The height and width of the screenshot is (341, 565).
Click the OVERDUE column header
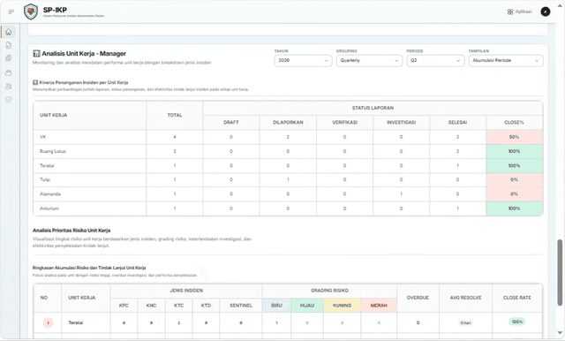pos(418,298)
